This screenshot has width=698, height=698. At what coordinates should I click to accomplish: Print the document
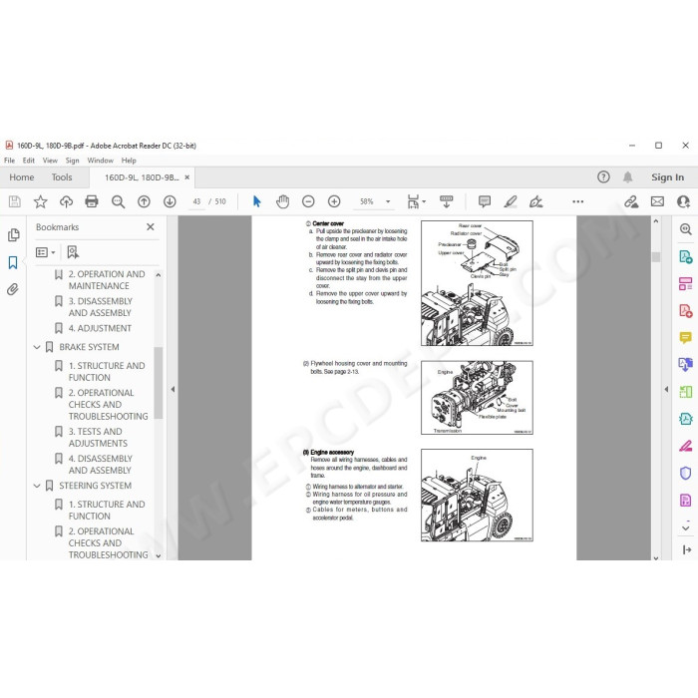pos(92,201)
